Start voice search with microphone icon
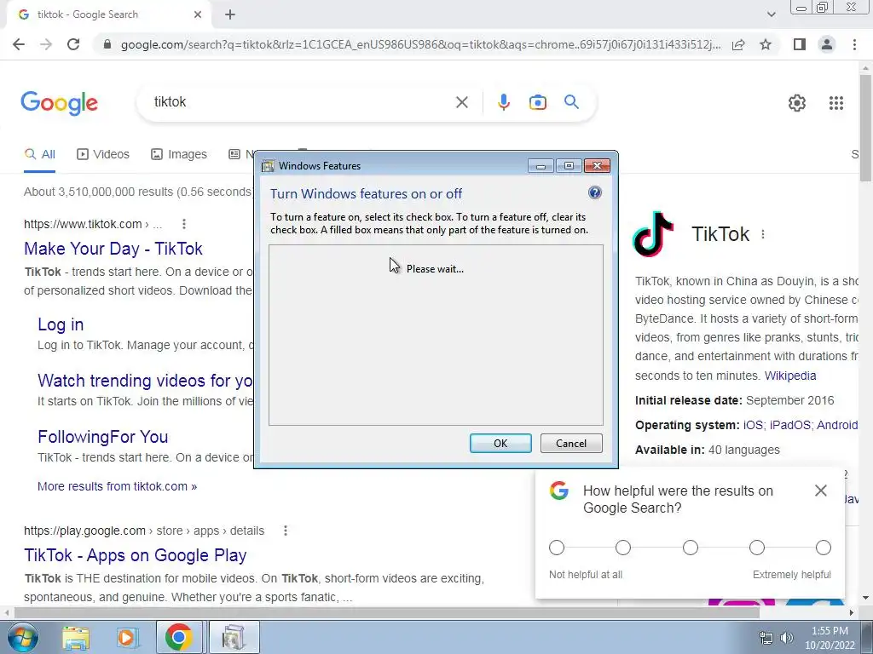The width and height of the screenshot is (873, 654). [x=503, y=102]
